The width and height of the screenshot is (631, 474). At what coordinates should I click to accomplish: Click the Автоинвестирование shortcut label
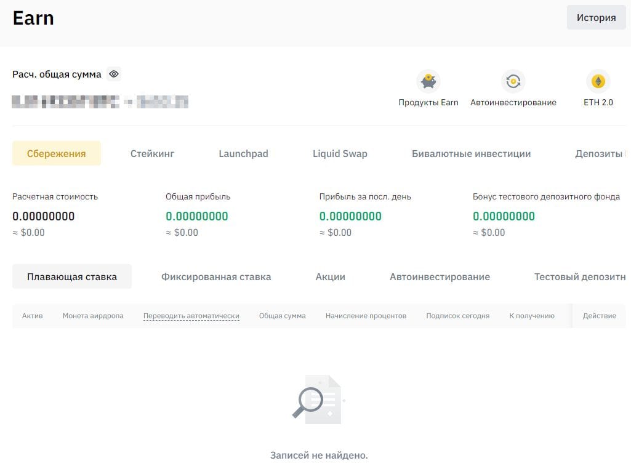coord(513,102)
